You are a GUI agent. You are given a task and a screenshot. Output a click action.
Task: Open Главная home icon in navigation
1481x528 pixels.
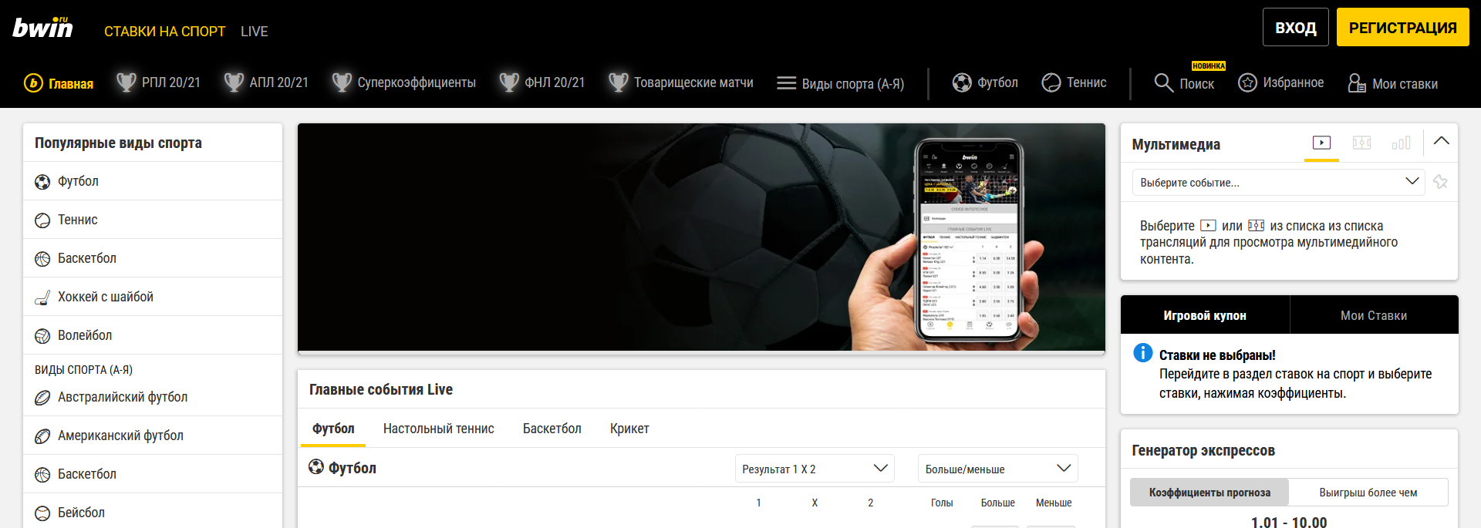coord(33,82)
